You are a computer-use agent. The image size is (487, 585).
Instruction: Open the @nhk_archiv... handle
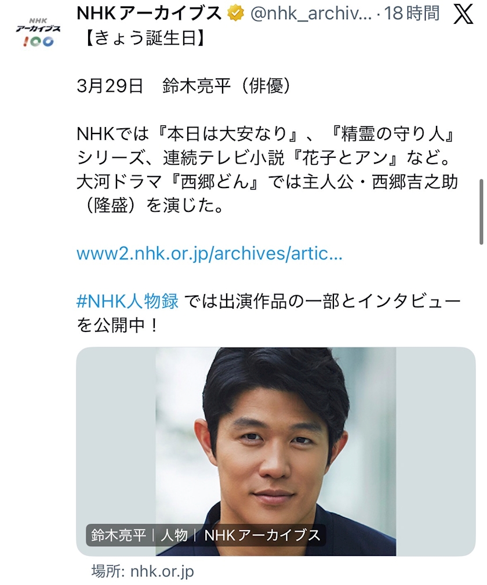[311, 14]
